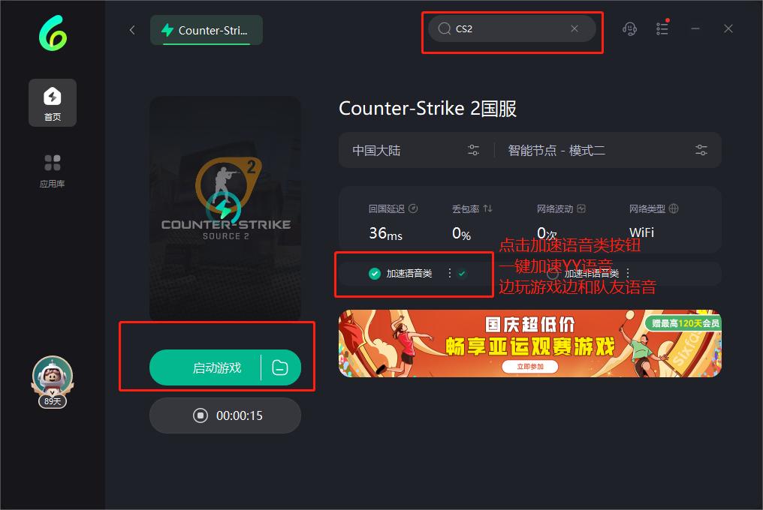This screenshot has height=510, width=763.
Task: Open the task list menu icon
Action: [x=662, y=28]
